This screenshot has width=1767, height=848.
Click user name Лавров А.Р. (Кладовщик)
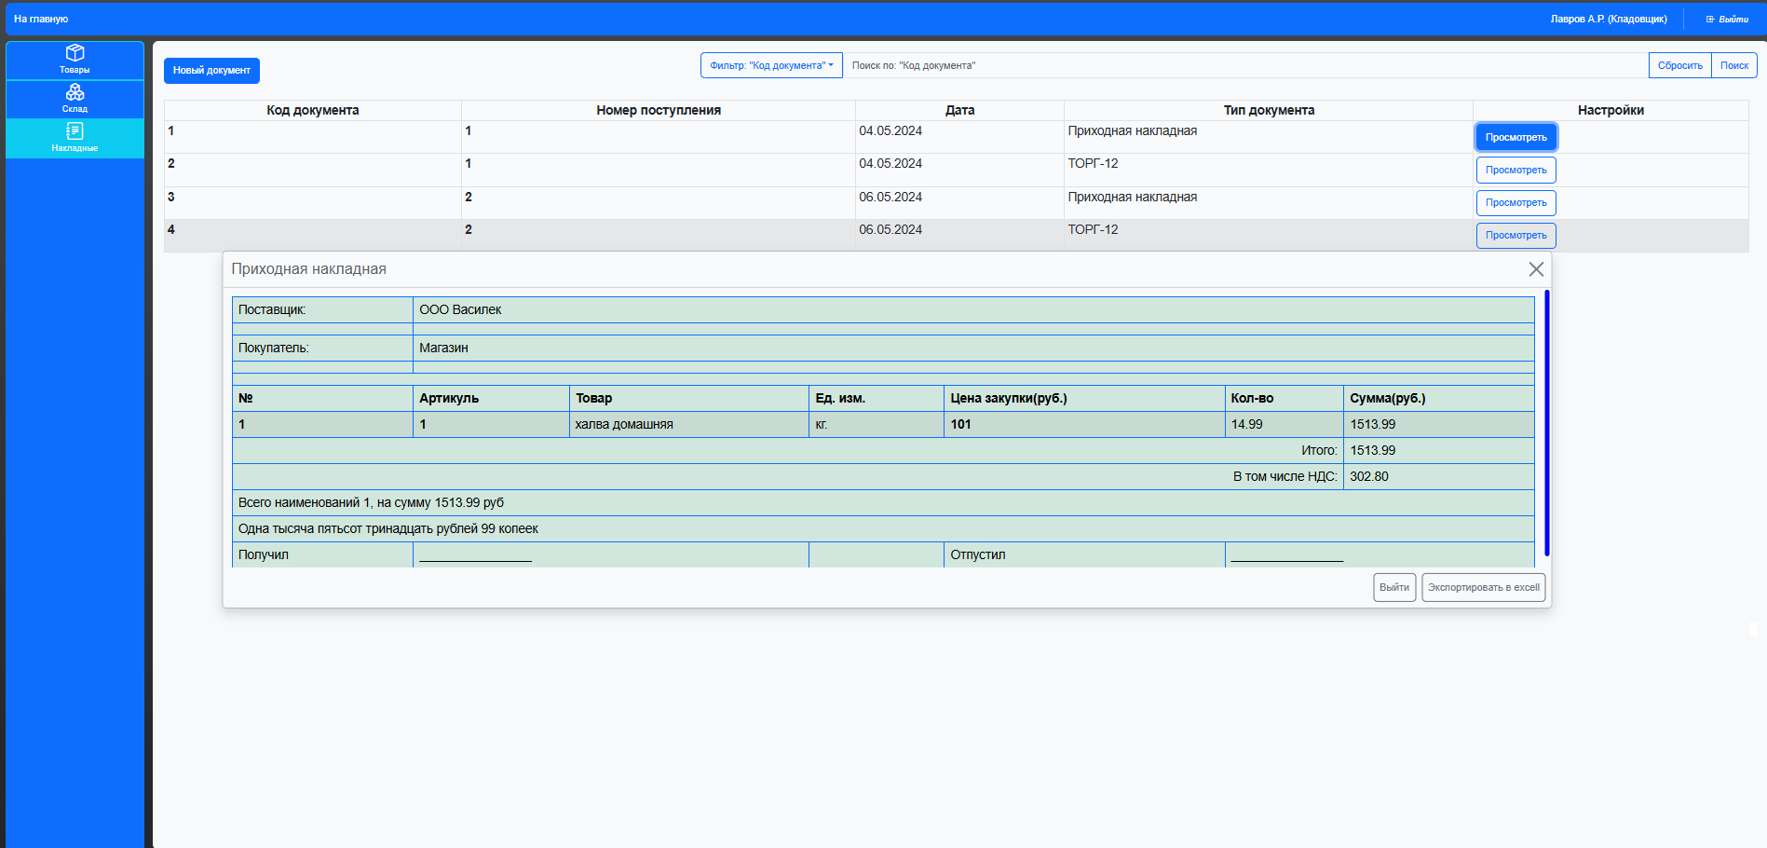(1609, 19)
